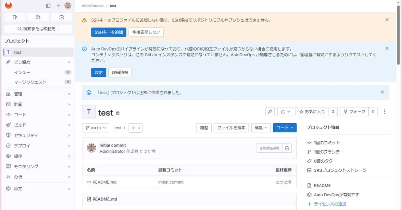The image size is (402, 210).
Task: Copy the commit SHA to clipboard
Action: click(288, 148)
